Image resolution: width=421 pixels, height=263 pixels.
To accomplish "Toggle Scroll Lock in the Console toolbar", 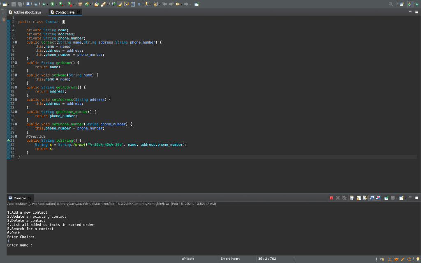I will tap(359, 198).
